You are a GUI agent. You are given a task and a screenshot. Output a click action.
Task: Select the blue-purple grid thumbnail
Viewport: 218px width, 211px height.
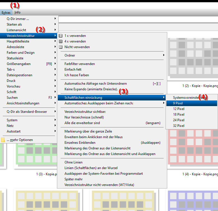point(193,201)
